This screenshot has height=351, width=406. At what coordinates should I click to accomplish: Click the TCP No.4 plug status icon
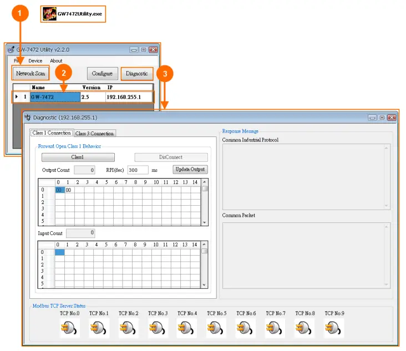point(187,328)
